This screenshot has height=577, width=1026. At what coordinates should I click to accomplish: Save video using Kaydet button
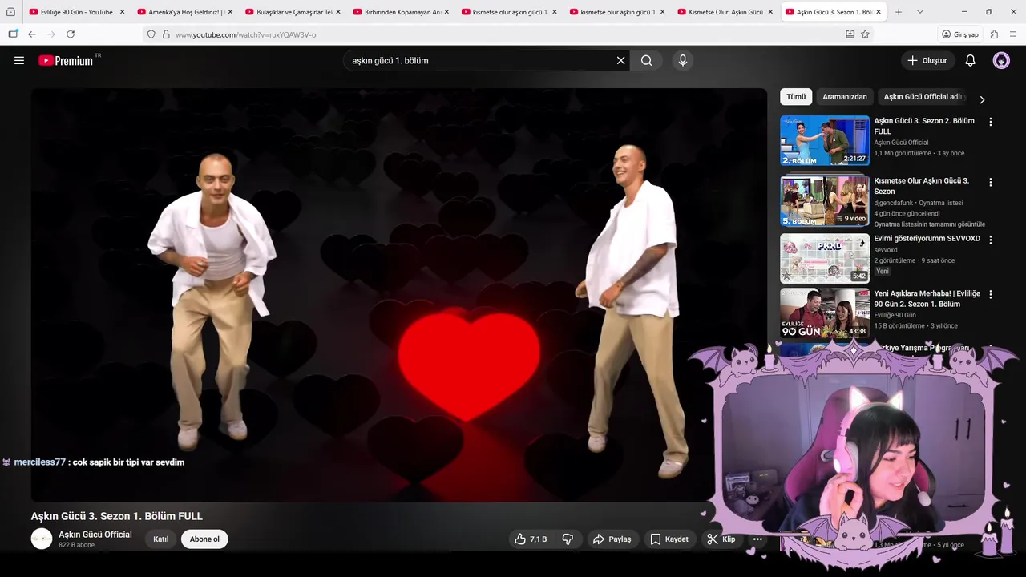669,539
